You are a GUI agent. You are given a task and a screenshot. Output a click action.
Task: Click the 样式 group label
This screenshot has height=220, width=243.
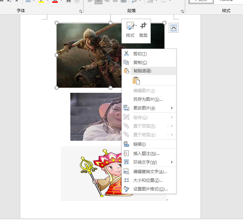click(226, 10)
